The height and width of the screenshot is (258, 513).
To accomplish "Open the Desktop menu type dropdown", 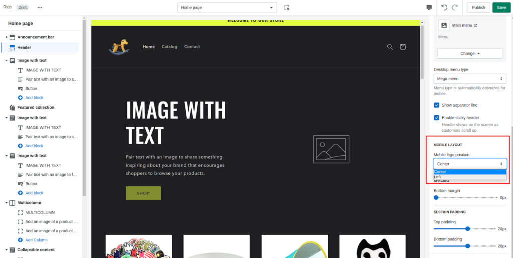I will coord(470,79).
